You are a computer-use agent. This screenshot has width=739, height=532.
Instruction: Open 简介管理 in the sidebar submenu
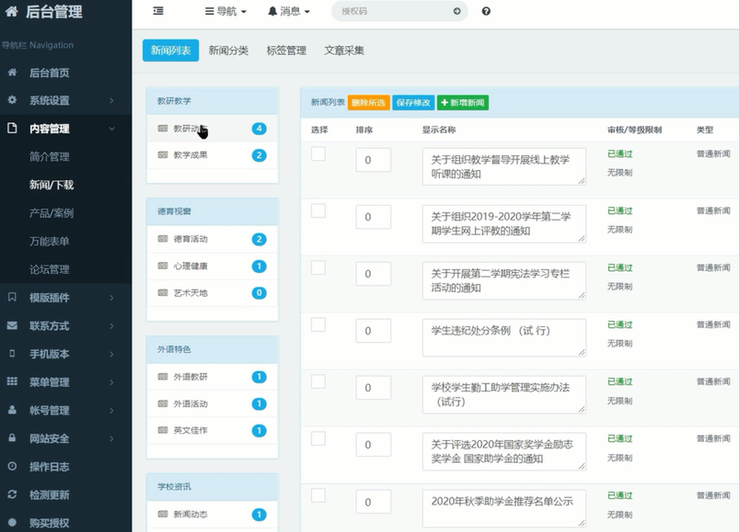pyautogui.click(x=50, y=156)
